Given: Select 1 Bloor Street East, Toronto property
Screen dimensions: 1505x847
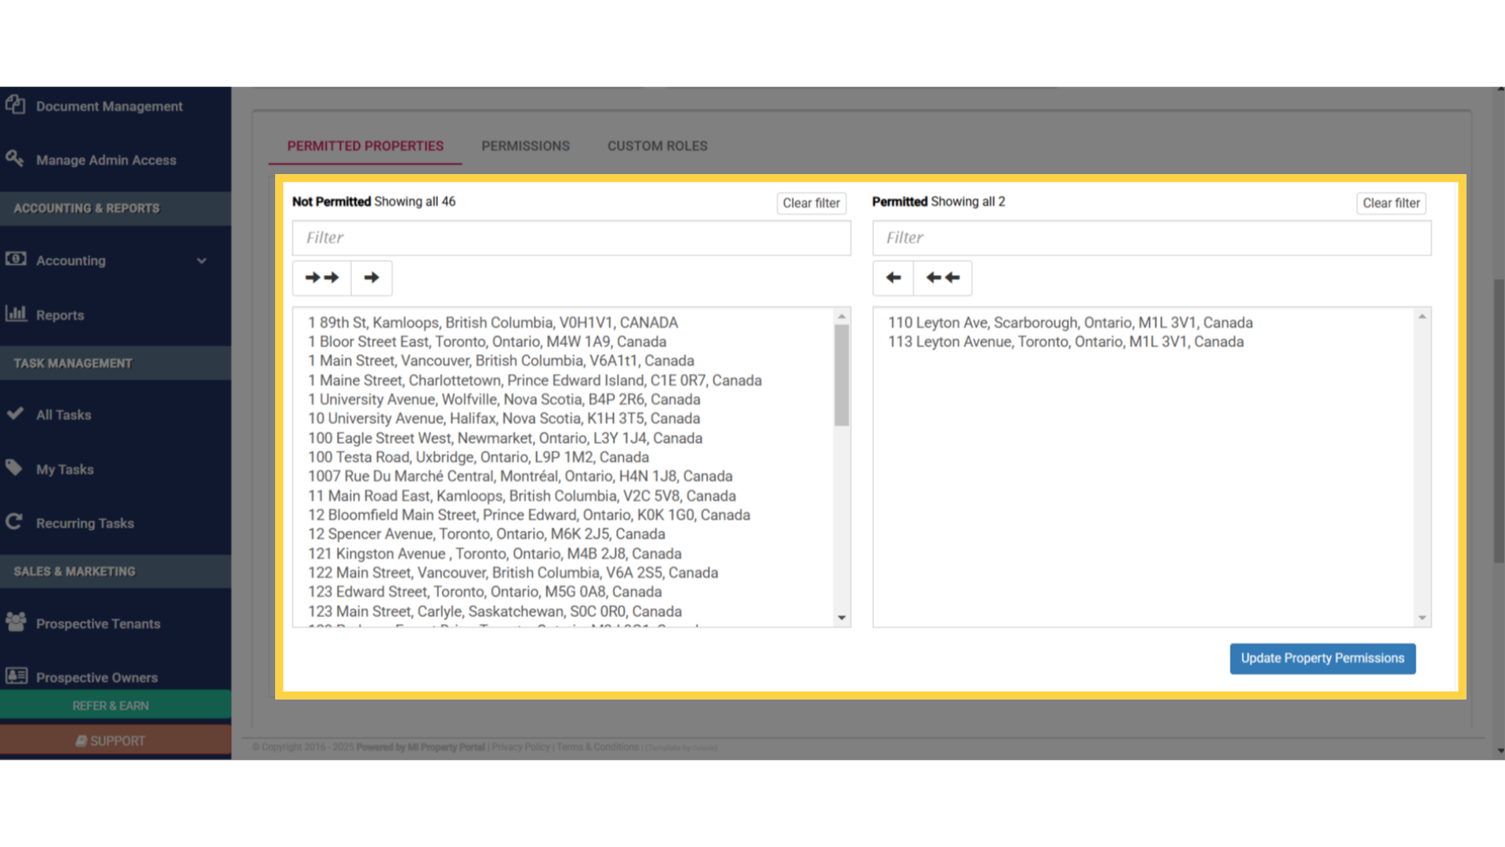Looking at the screenshot, I should tap(487, 342).
